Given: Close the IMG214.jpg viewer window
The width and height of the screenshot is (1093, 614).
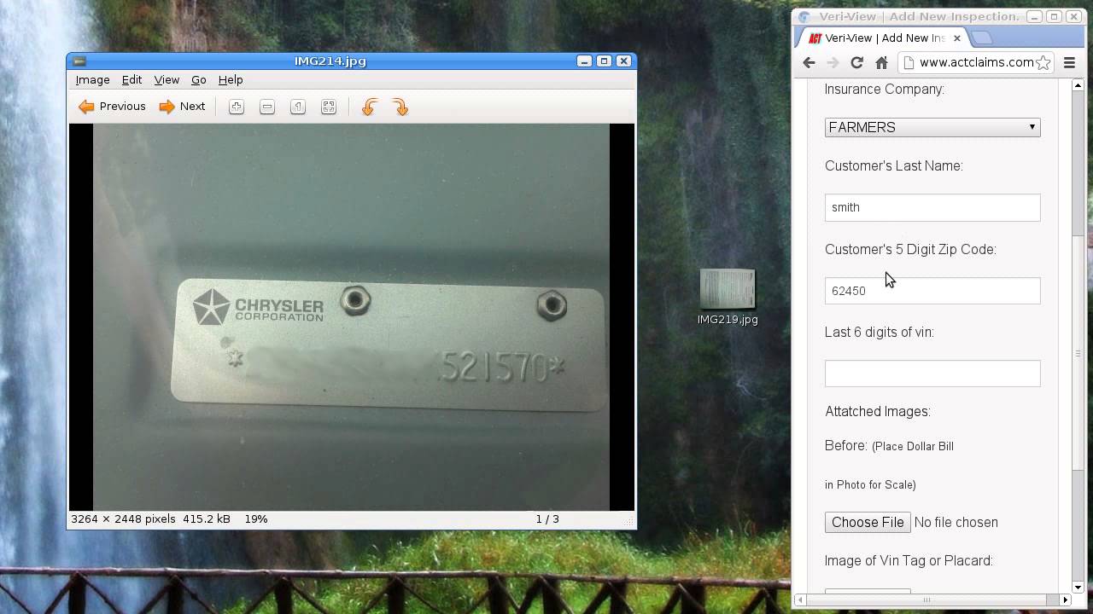Looking at the screenshot, I should pyautogui.click(x=624, y=61).
